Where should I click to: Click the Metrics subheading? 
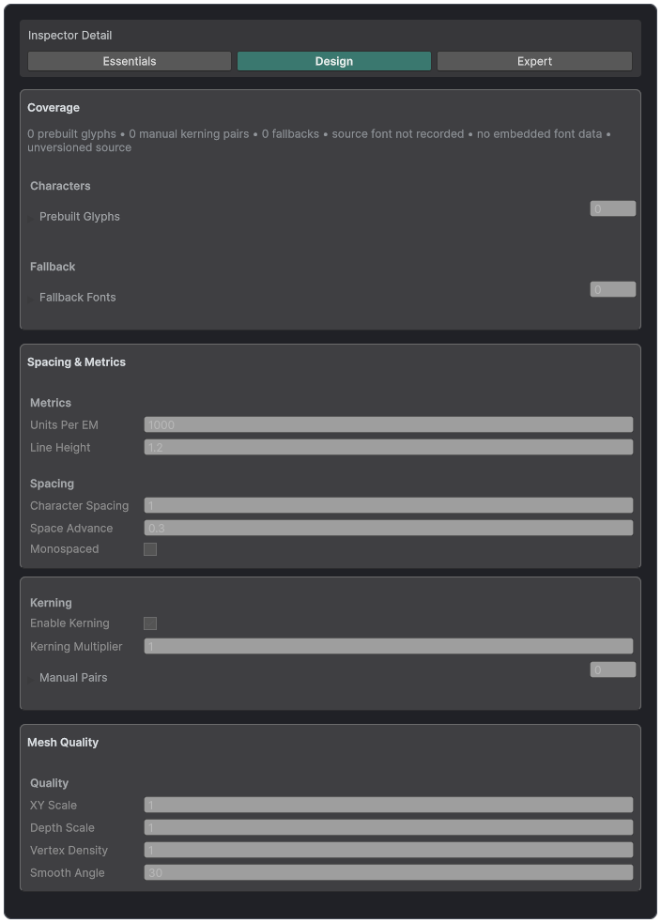click(51, 403)
